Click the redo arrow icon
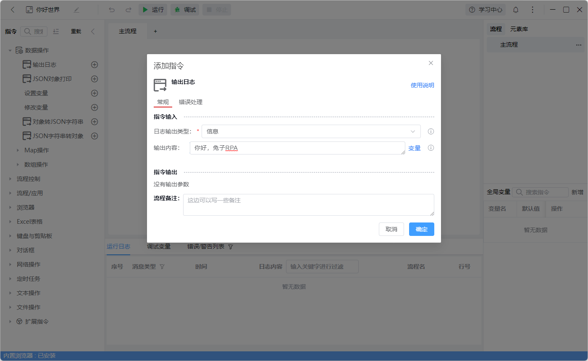The height and width of the screenshot is (361, 588). point(129,10)
